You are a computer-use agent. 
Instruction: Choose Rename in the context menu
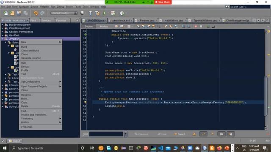(41, 95)
